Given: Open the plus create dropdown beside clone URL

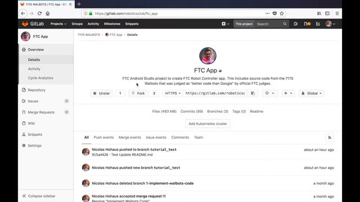Looking at the screenshot, I should [x=288, y=93].
